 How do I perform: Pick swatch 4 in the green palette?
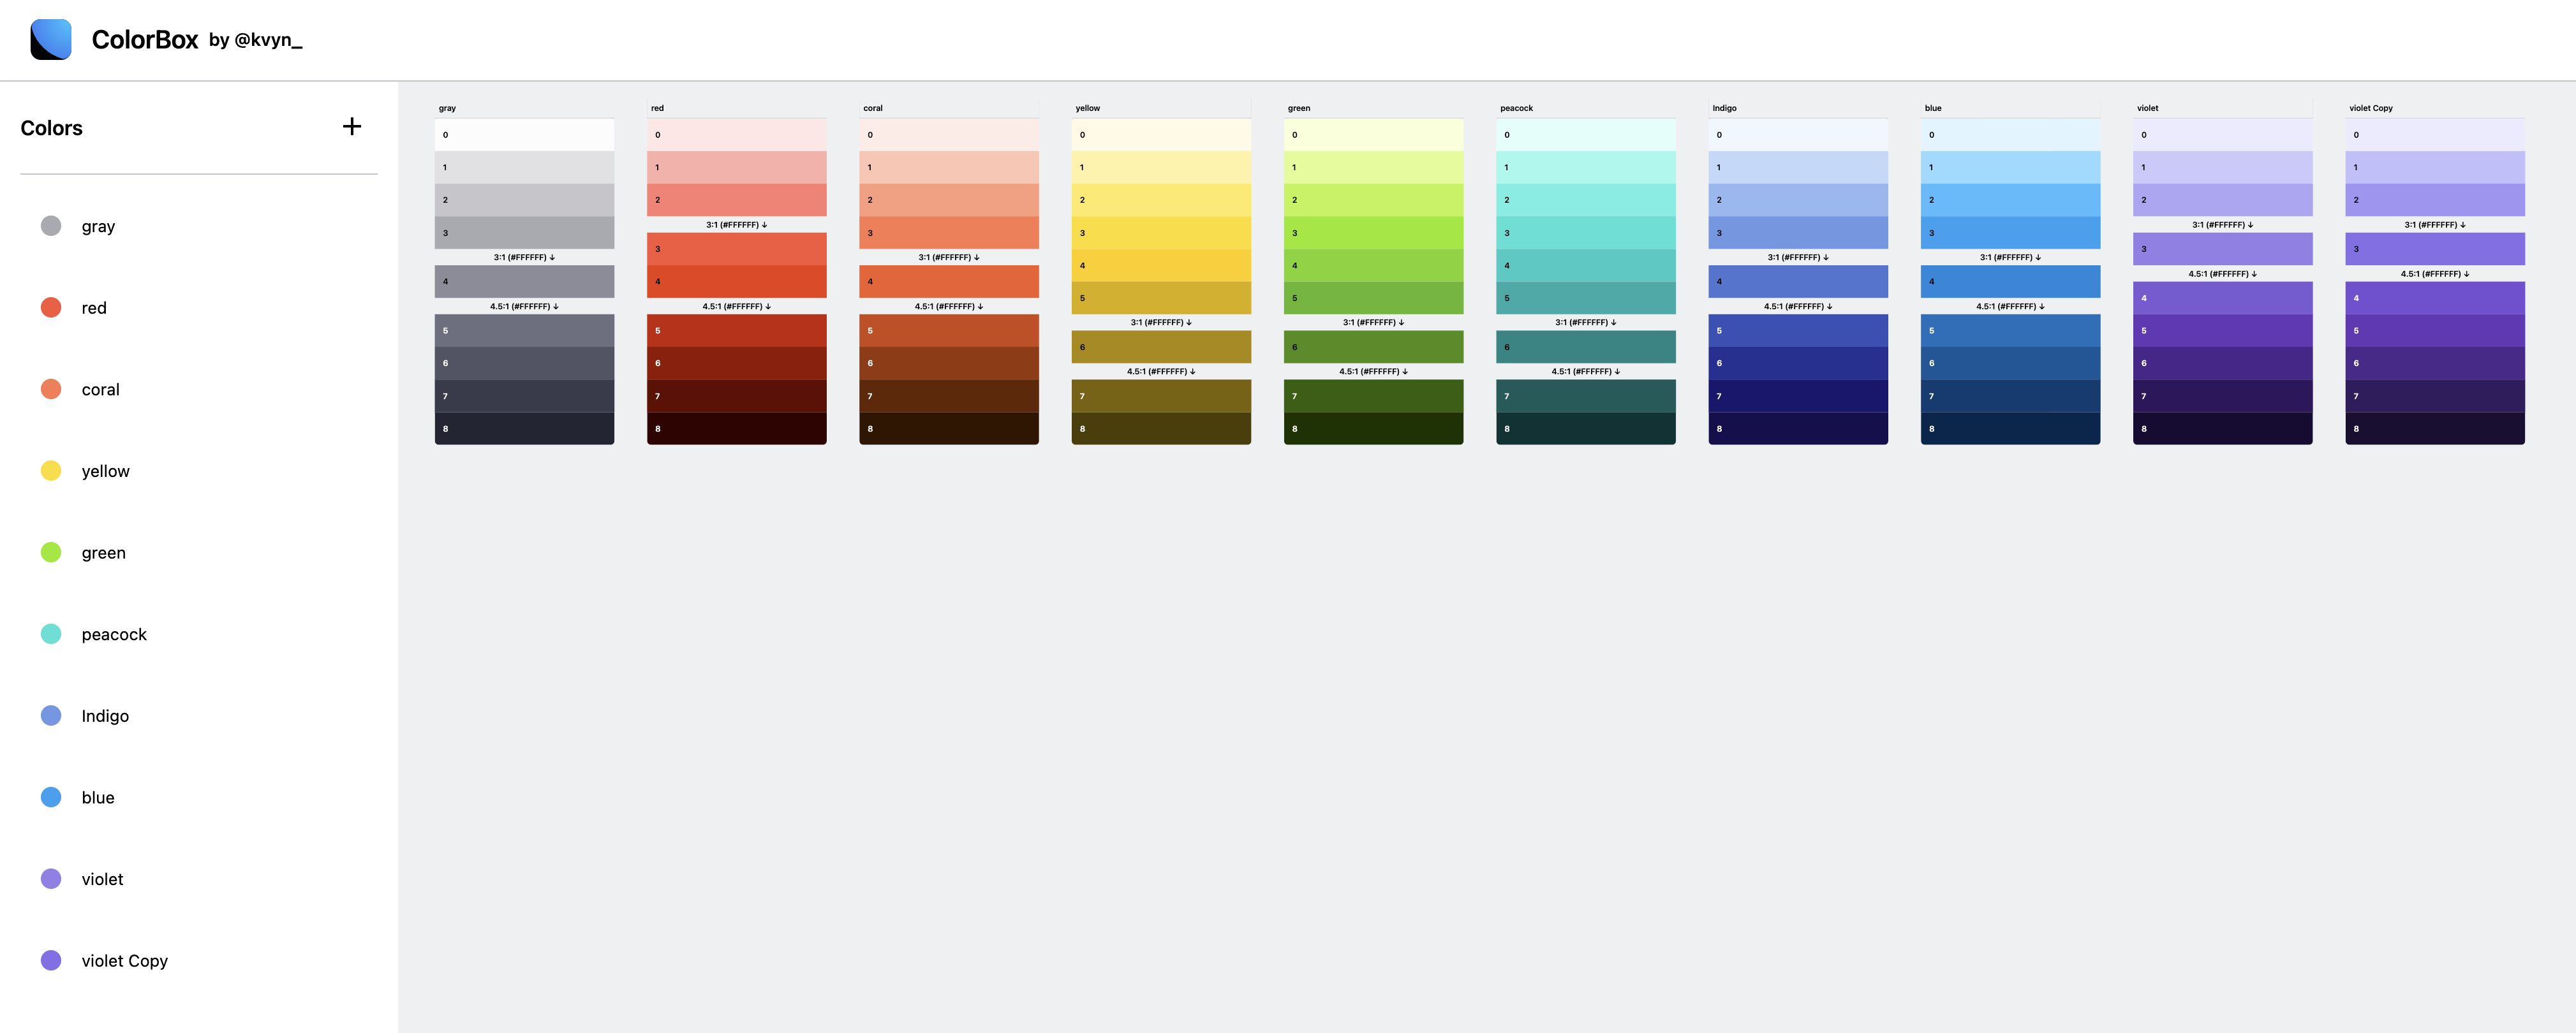1372,265
